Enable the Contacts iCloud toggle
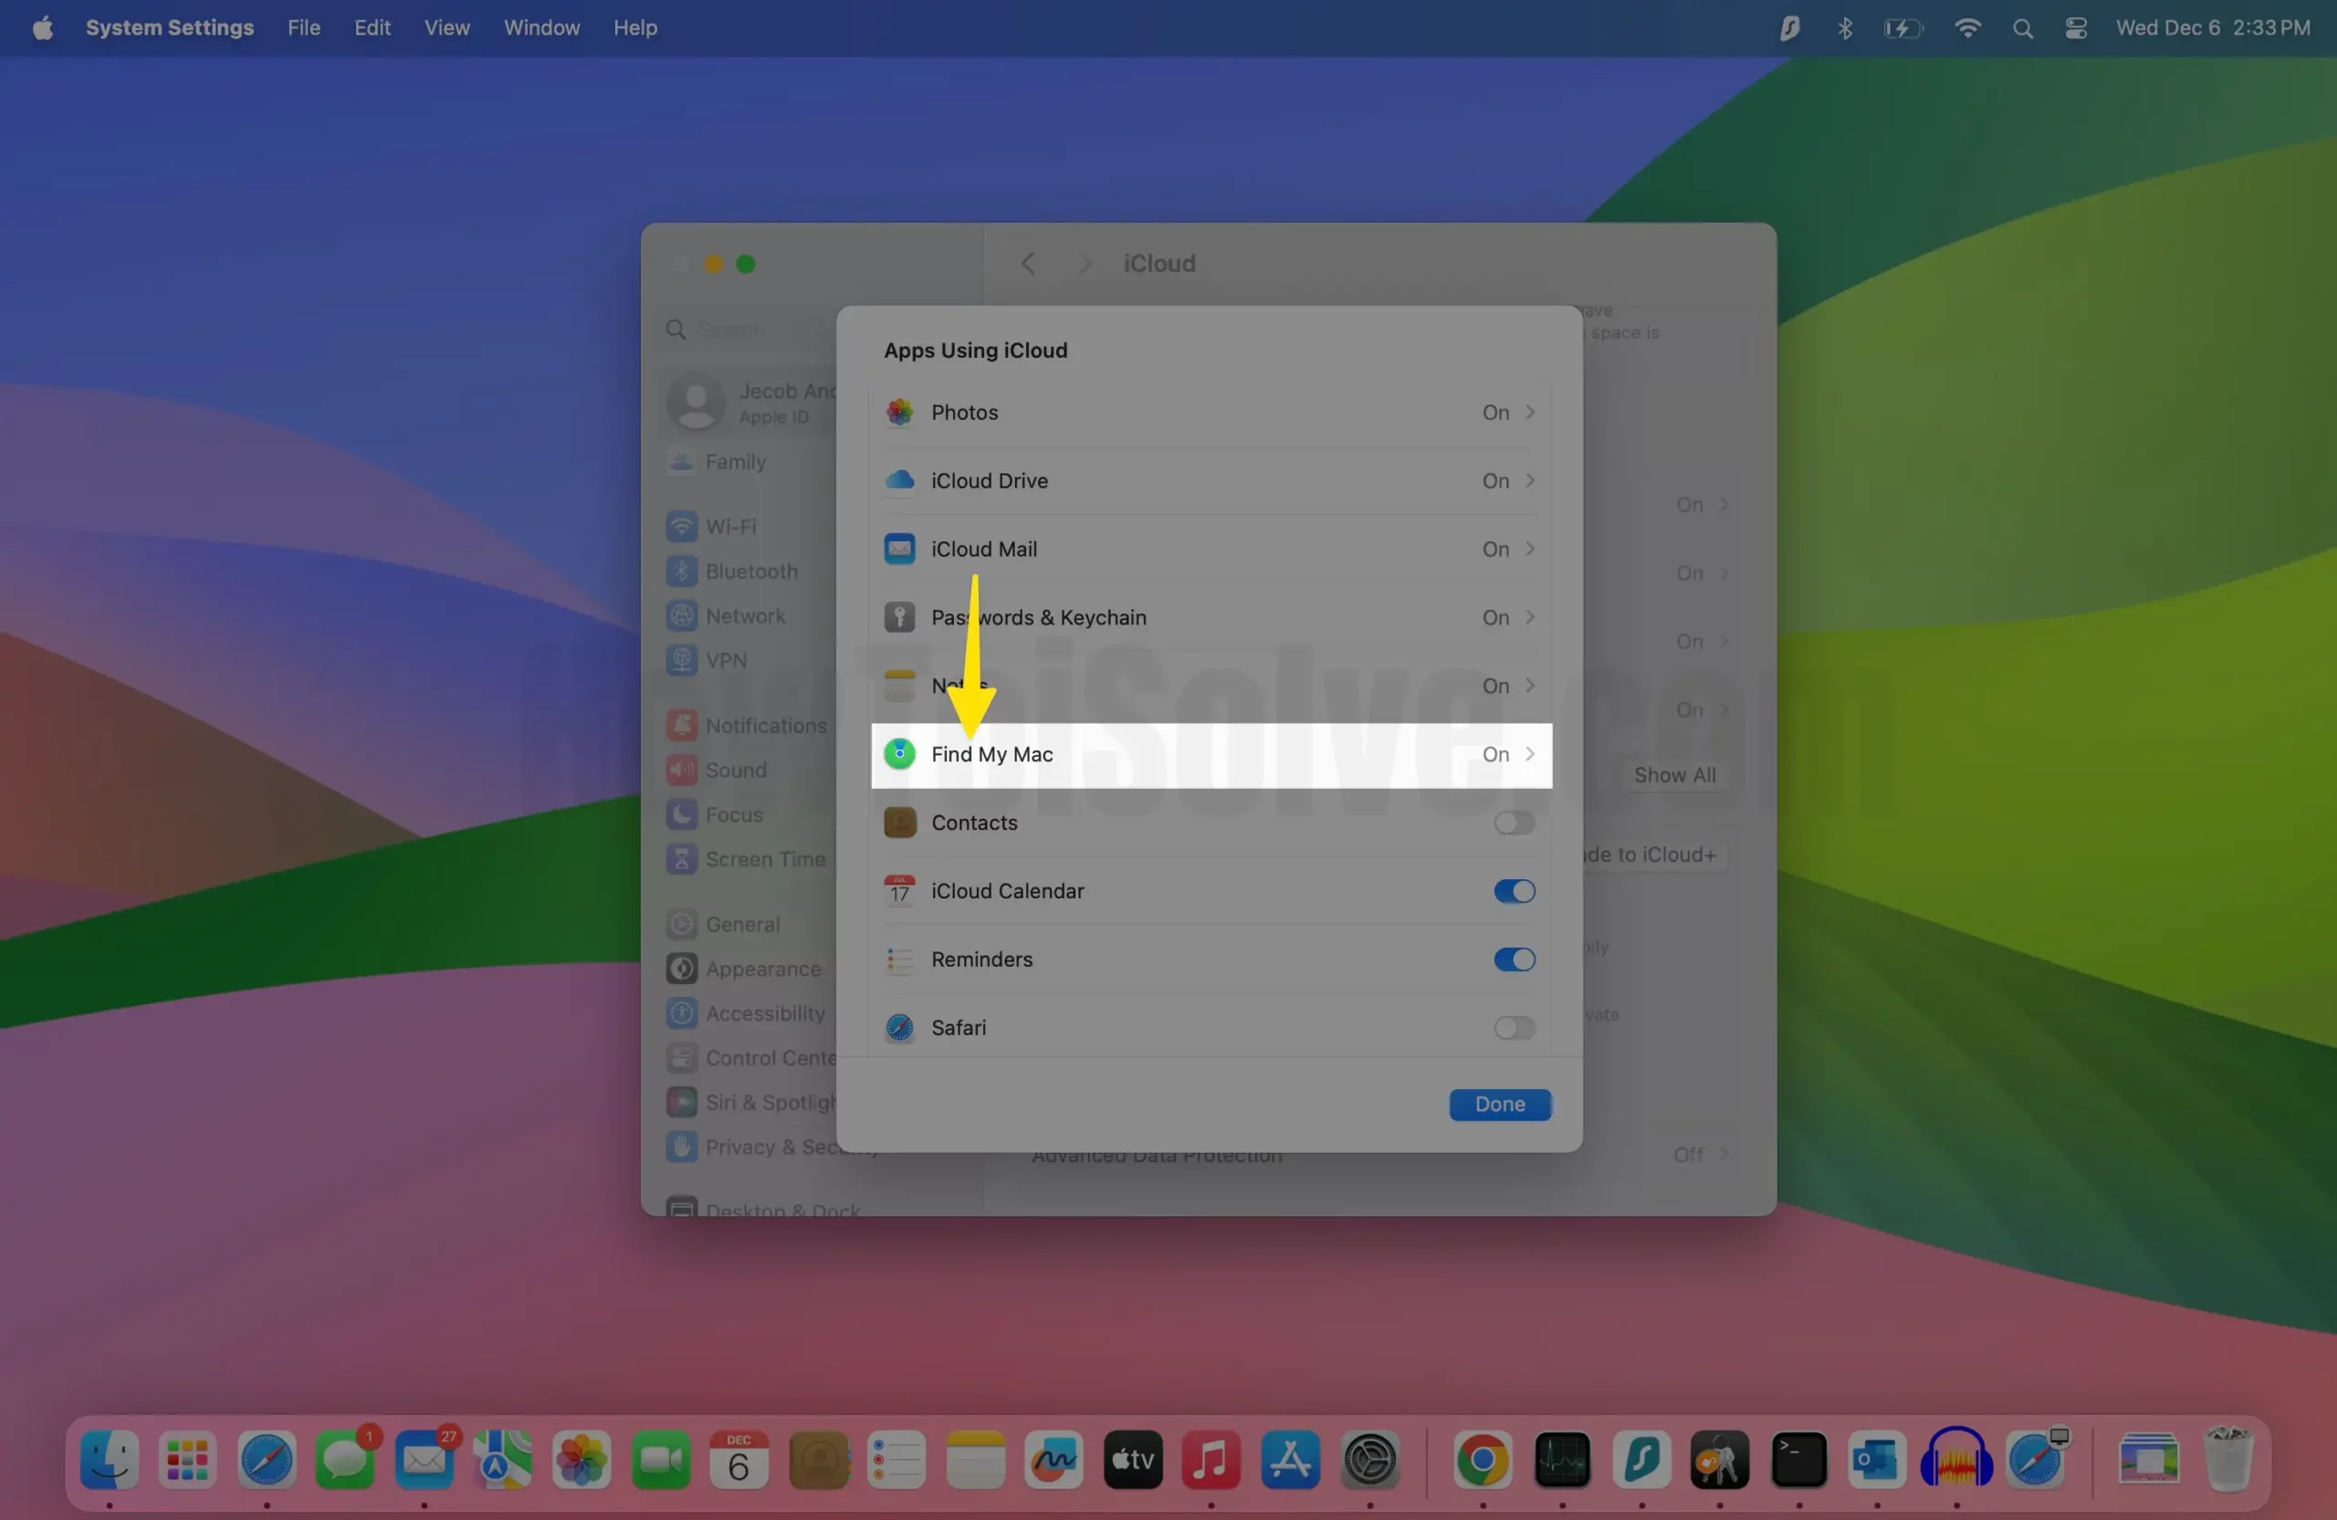 (x=1514, y=823)
